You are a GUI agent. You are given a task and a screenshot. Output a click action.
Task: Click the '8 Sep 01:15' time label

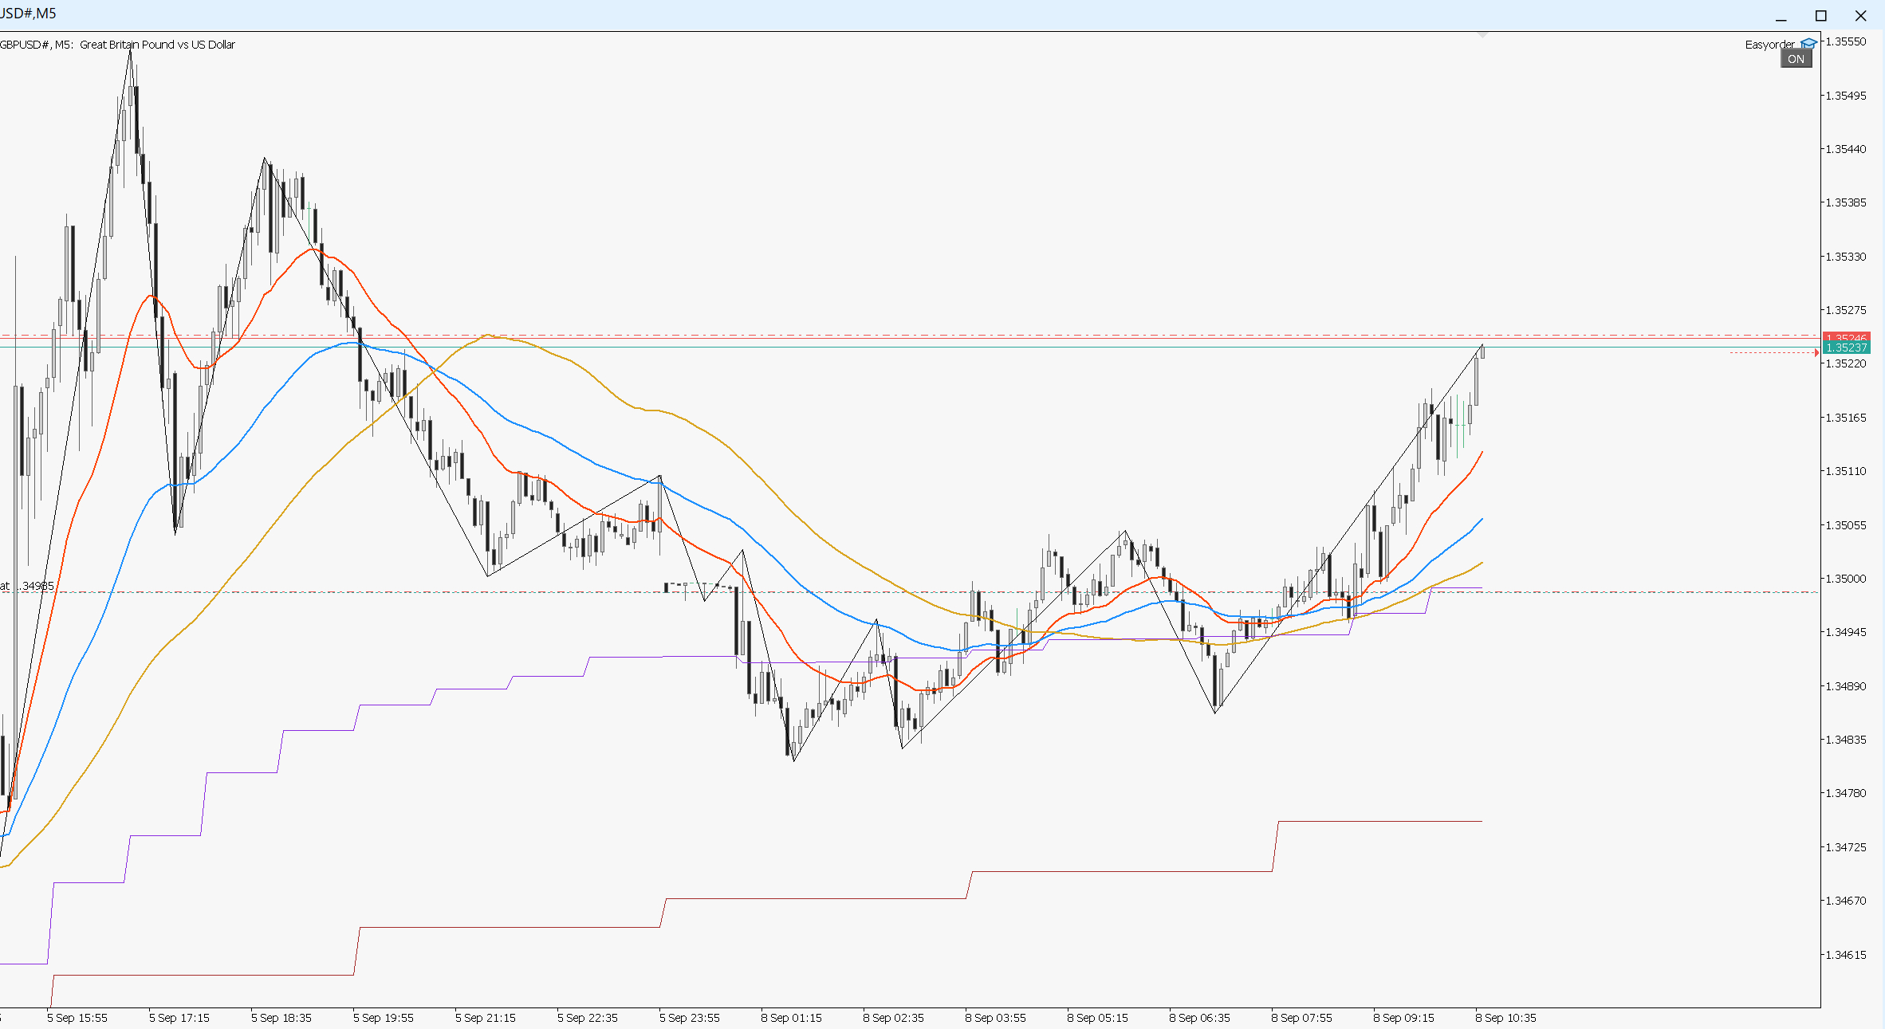pyautogui.click(x=792, y=1018)
